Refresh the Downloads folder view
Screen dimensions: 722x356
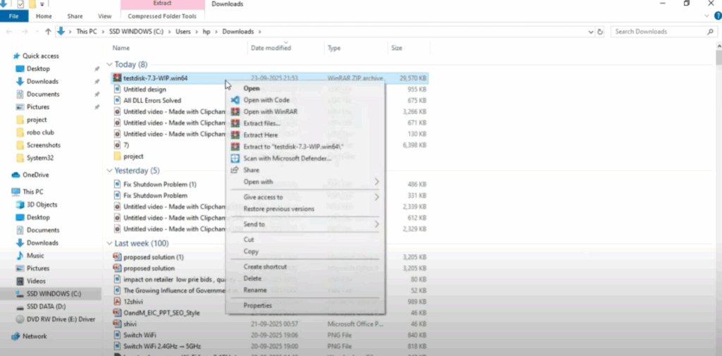point(600,32)
